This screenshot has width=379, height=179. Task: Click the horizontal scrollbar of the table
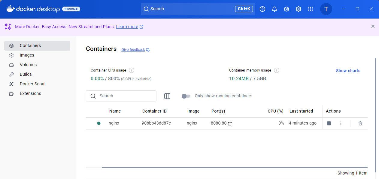pos(235,167)
